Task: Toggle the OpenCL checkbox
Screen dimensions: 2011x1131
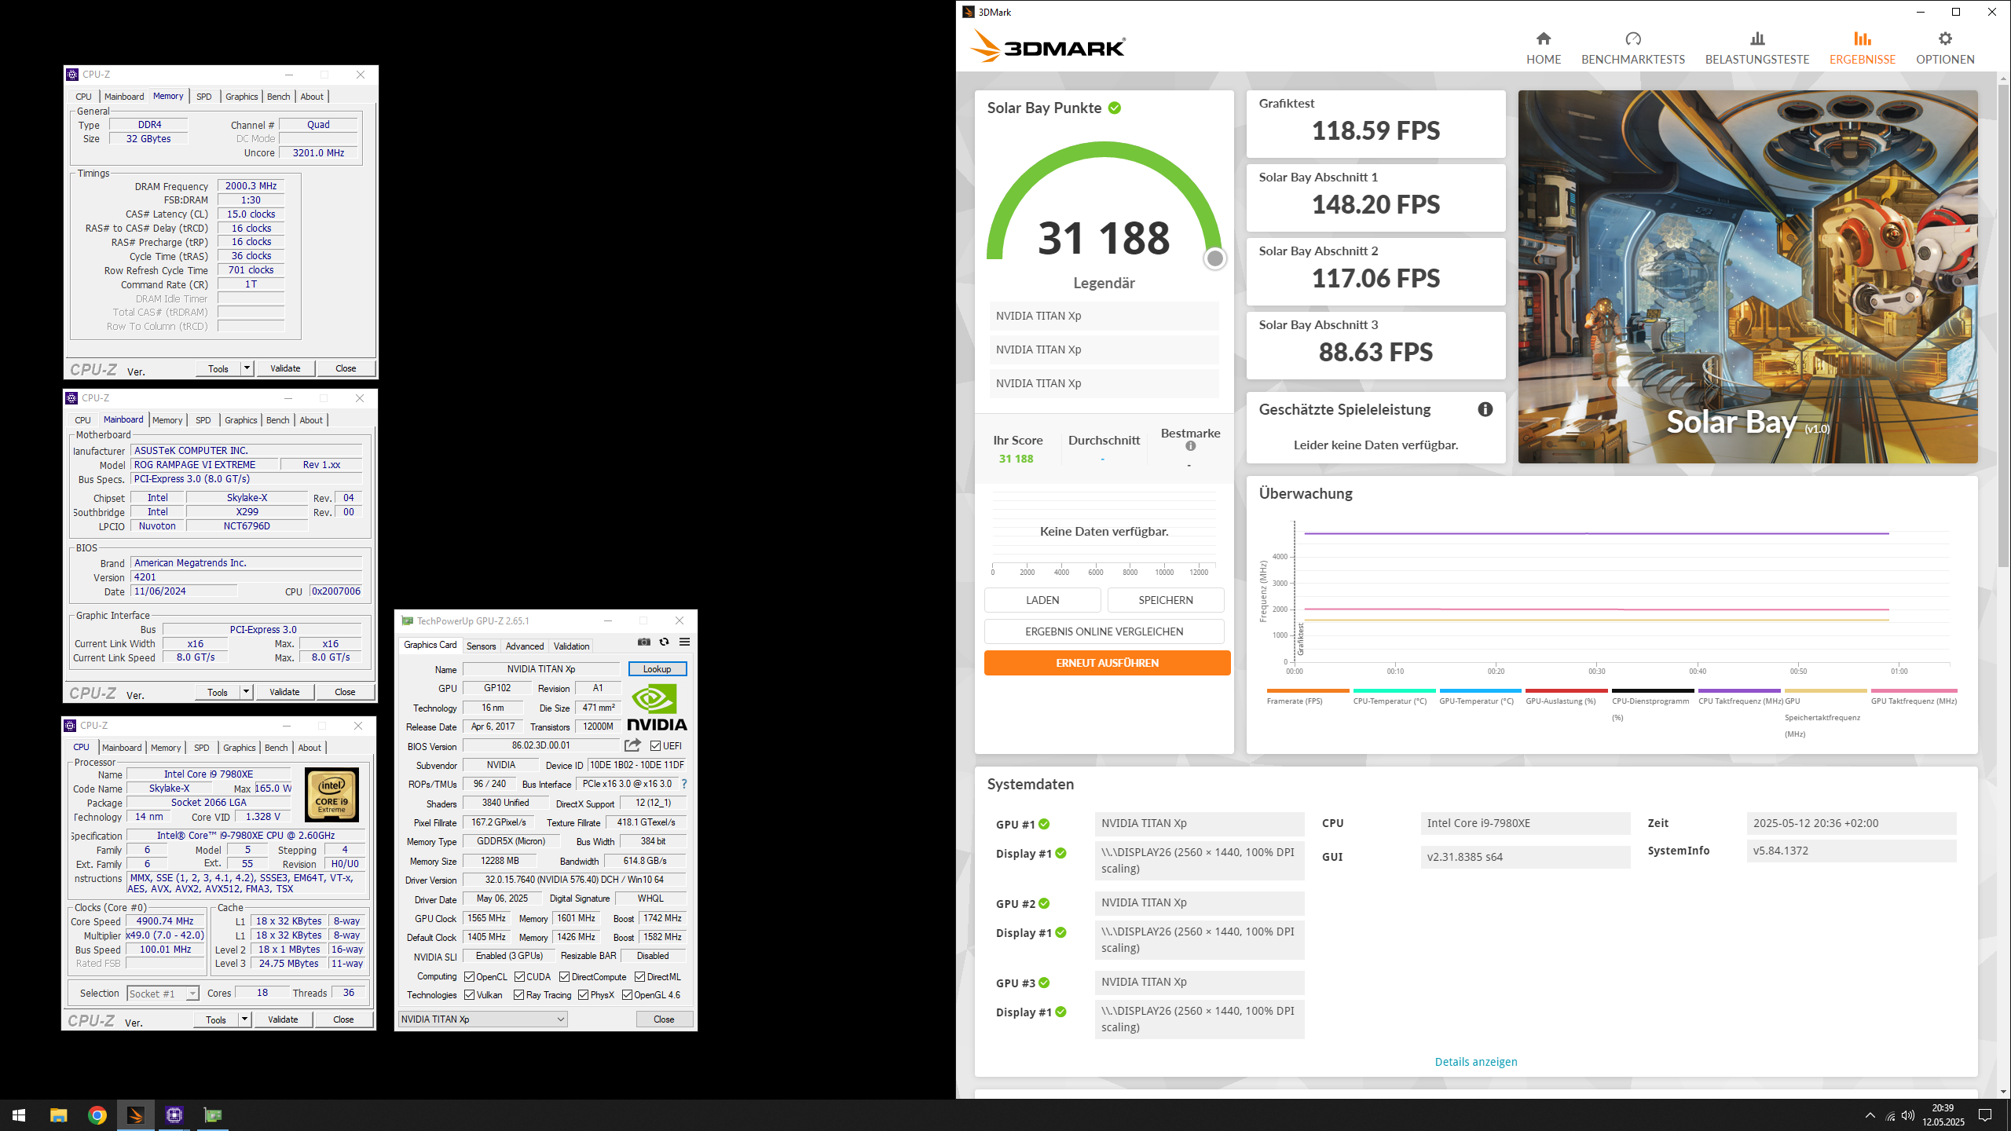Action: point(469,976)
